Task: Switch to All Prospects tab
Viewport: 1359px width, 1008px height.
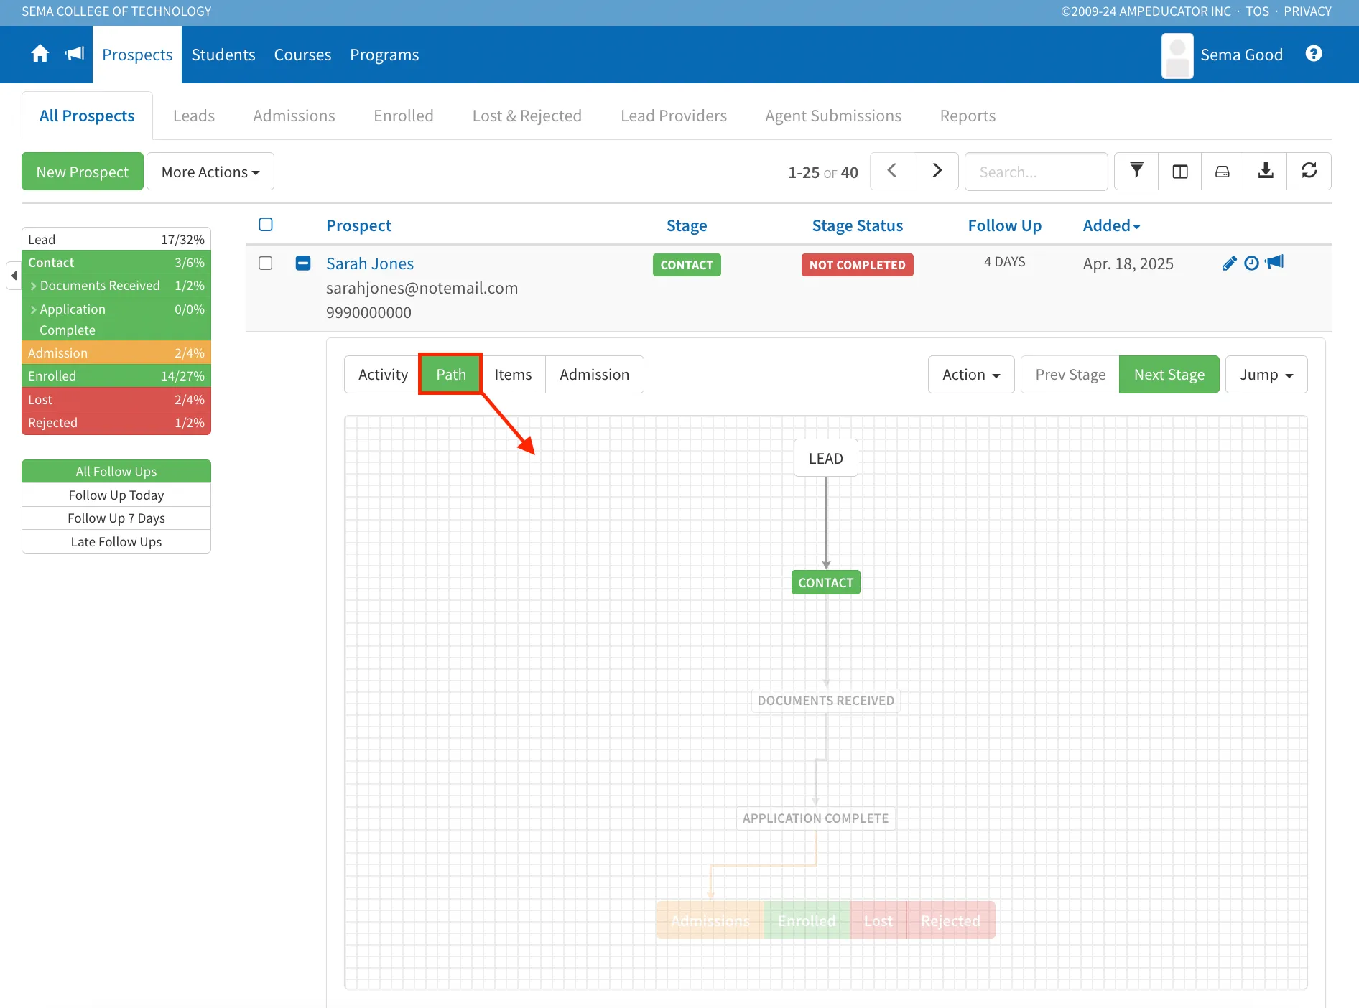Action: click(x=87, y=116)
